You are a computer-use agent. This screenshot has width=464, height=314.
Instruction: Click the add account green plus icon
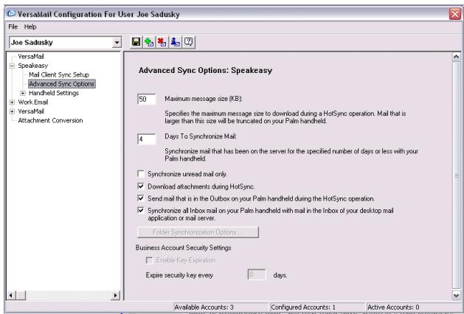[x=149, y=42]
